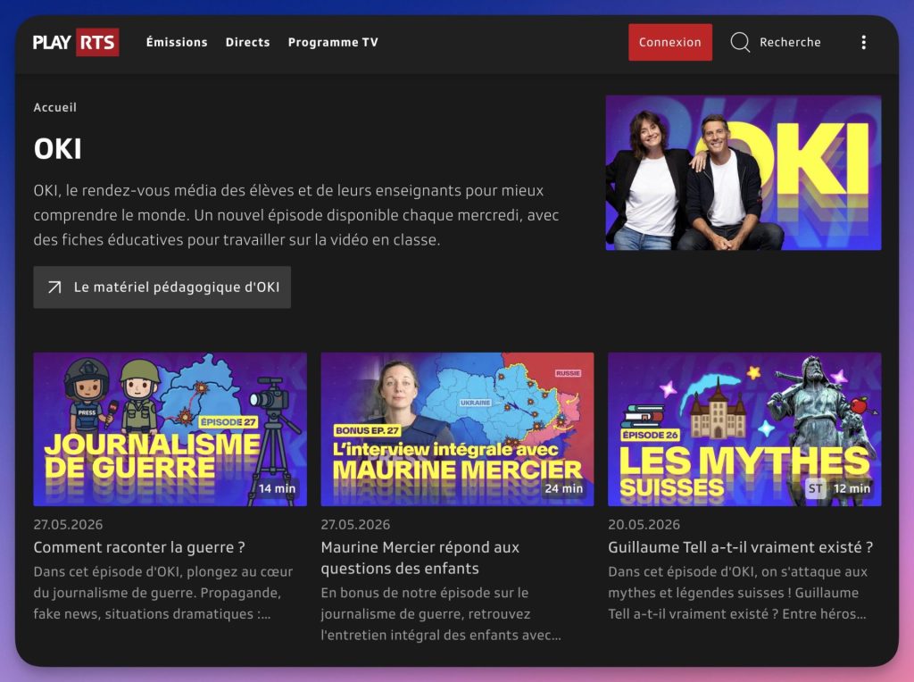Click the magnifying glass search icon
The image size is (914, 682).
[x=740, y=42]
